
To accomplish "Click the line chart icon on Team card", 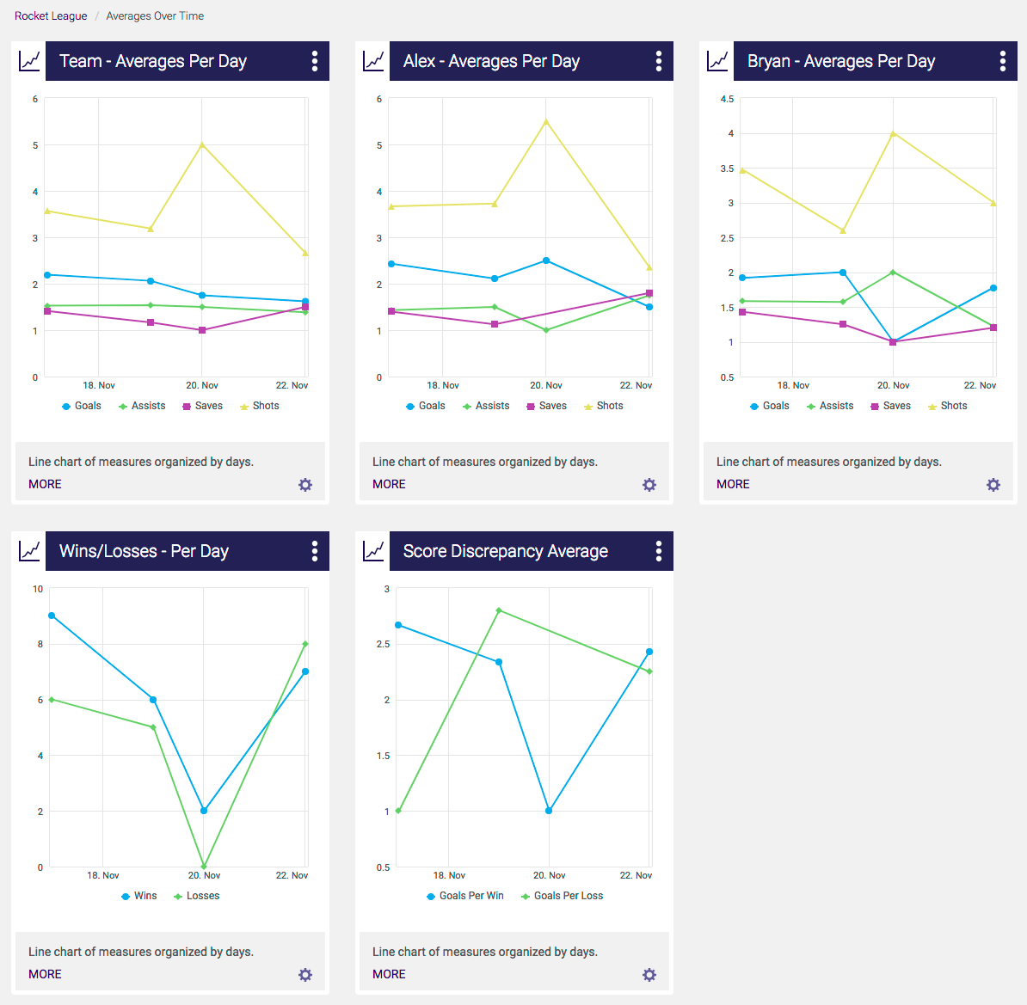I will (x=28, y=61).
